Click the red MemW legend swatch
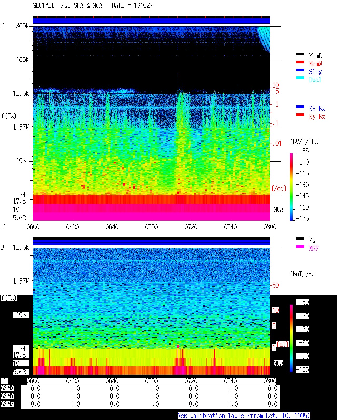The width and height of the screenshot is (337, 420). coord(300,62)
